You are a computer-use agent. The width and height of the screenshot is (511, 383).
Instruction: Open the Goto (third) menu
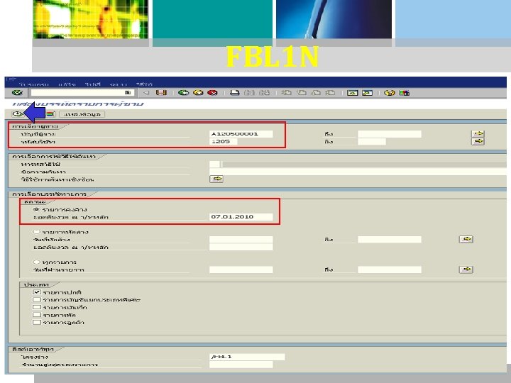point(93,84)
